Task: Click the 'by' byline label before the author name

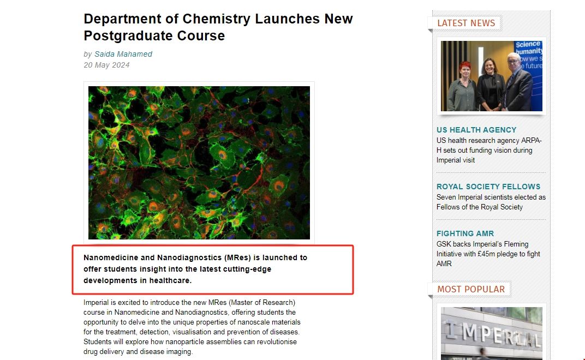Action: (x=88, y=54)
